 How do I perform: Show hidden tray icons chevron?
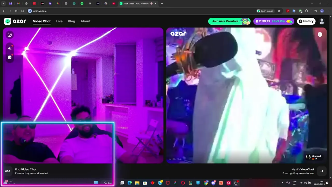[282, 183]
